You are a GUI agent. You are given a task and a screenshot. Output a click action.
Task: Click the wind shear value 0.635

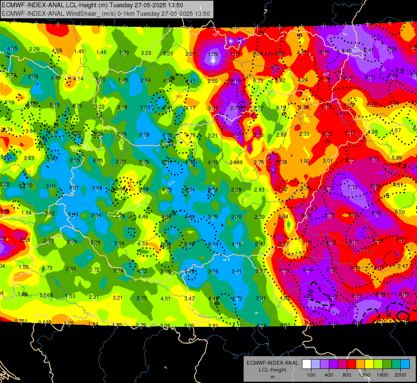tap(45, 323)
